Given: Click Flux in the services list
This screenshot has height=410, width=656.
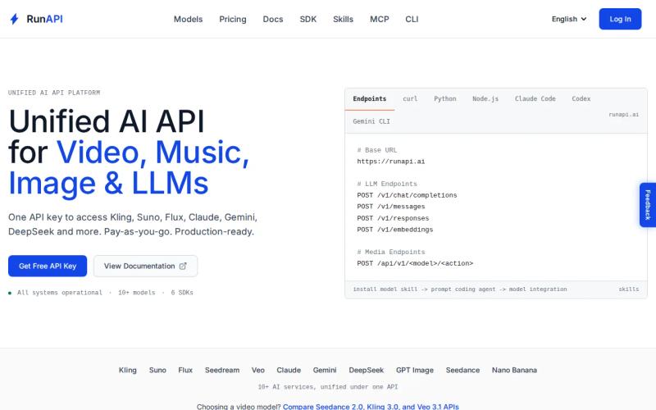Looking at the screenshot, I should click(185, 370).
